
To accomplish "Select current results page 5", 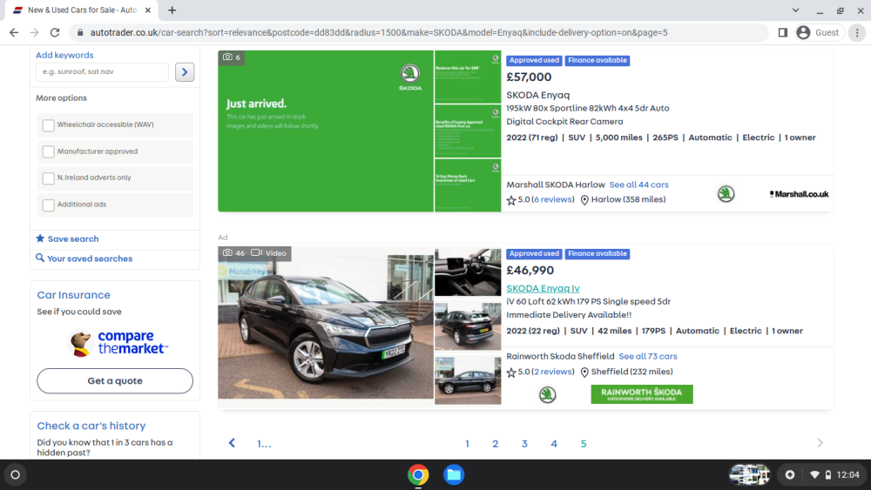I will point(584,444).
